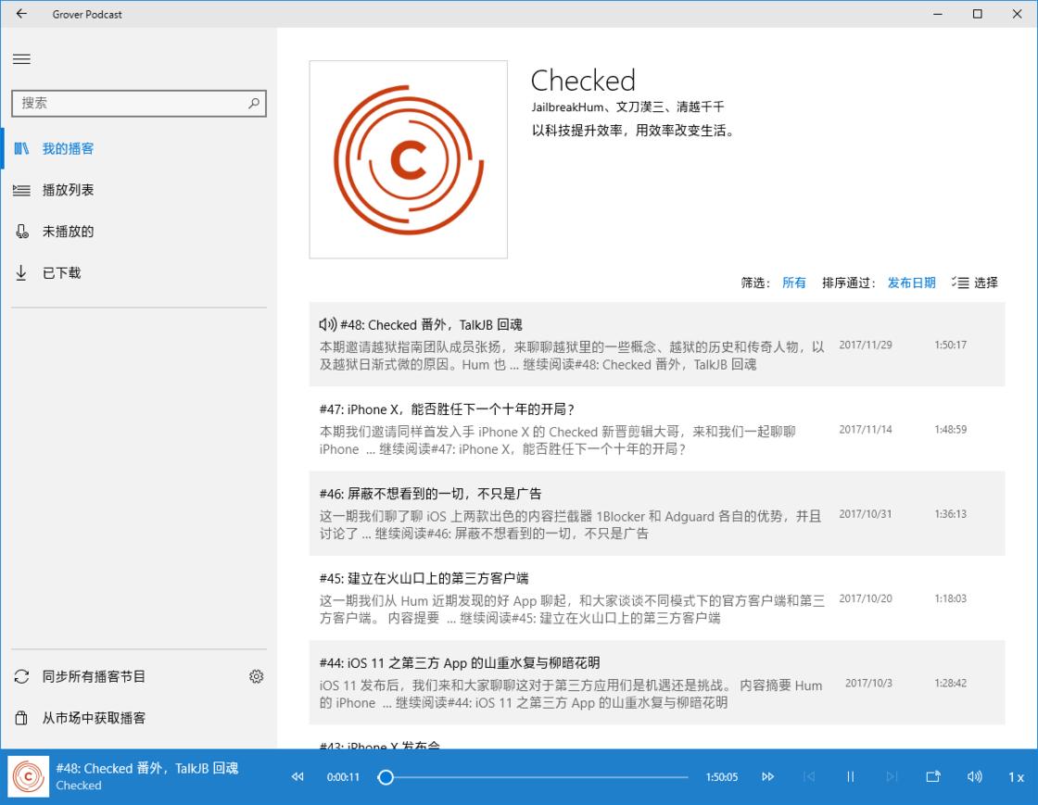Focus the 搜索 search field
This screenshot has height=805, width=1038.
(x=139, y=103)
